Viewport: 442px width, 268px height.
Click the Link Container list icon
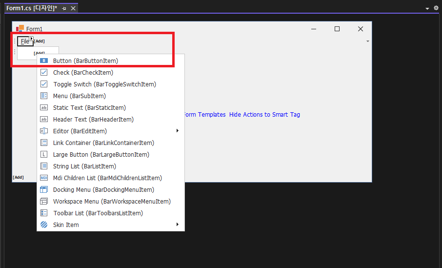(x=44, y=143)
